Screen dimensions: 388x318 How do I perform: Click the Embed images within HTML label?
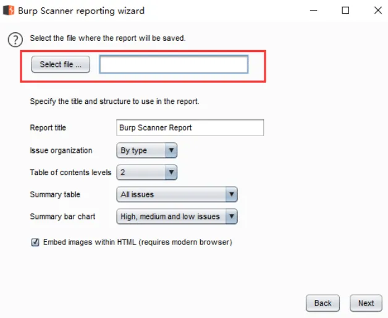tap(138, 242)
